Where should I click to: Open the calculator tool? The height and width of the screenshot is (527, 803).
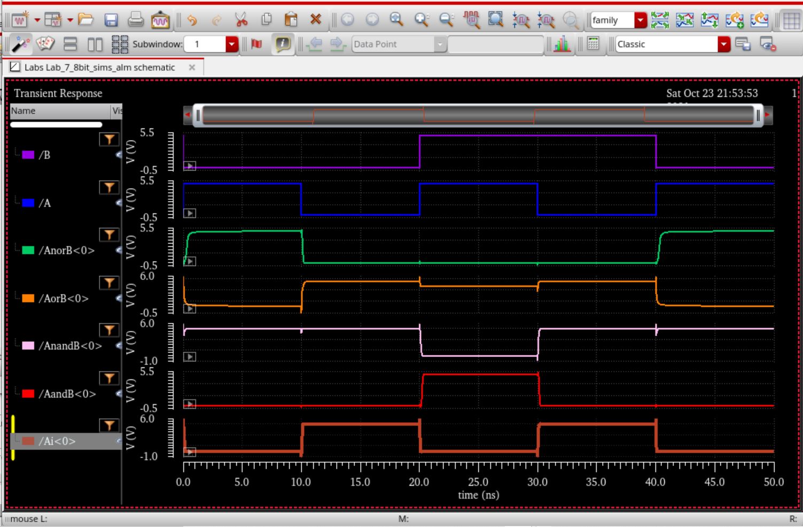tap(593, 44)
